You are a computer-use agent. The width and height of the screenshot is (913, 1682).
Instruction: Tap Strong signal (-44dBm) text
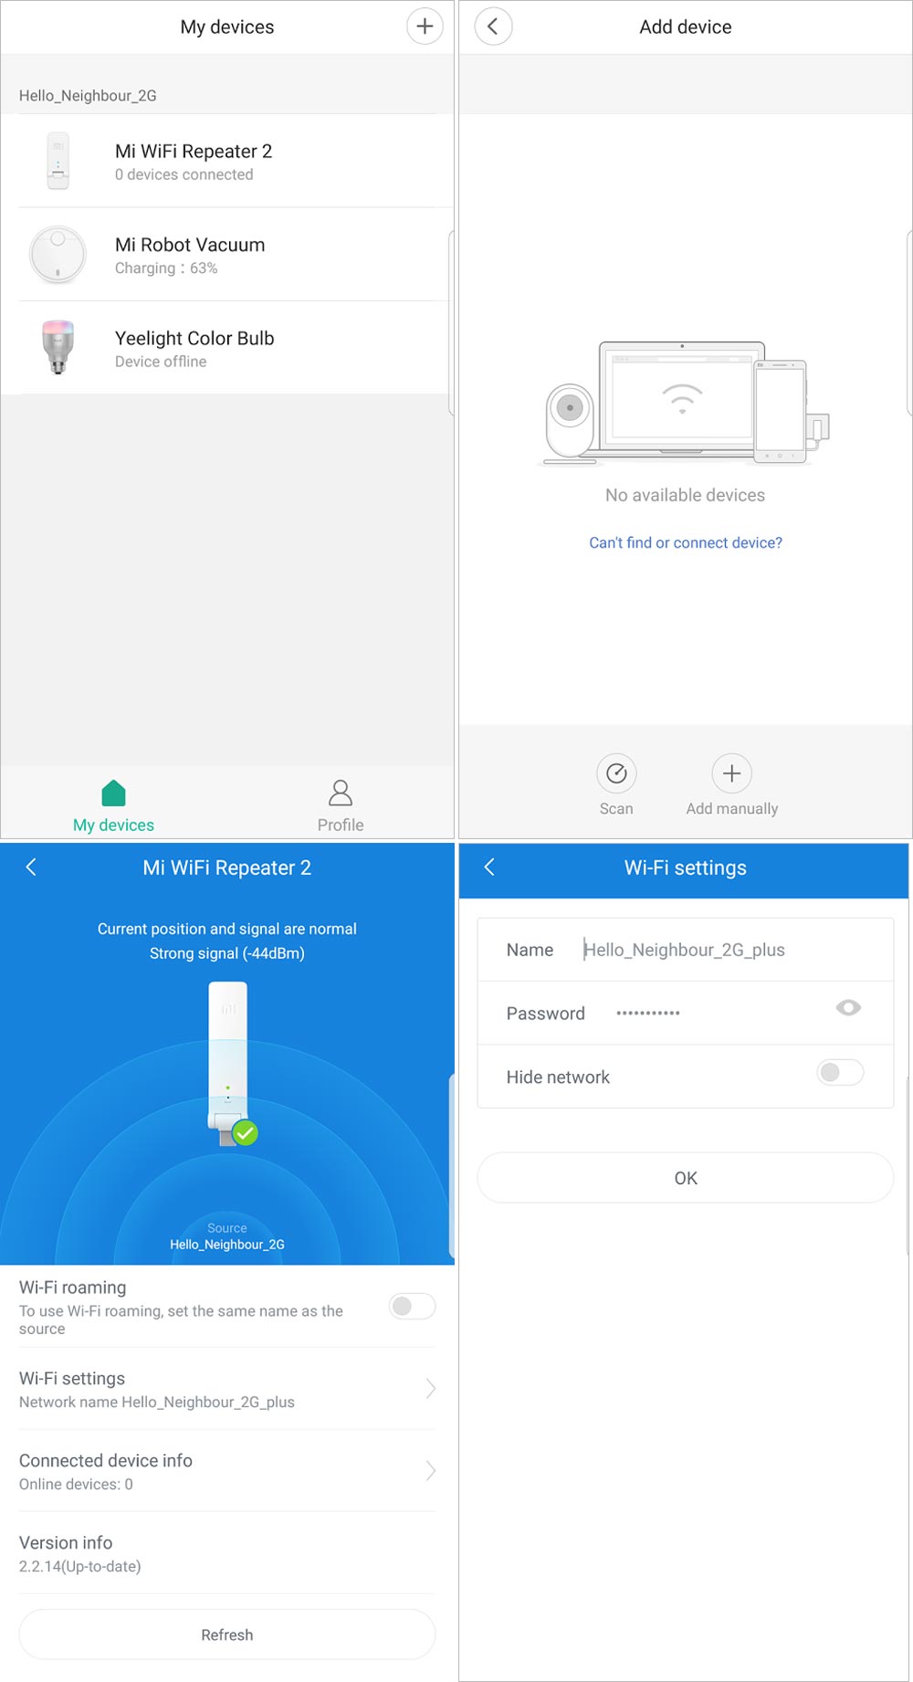tap(227, 953)
